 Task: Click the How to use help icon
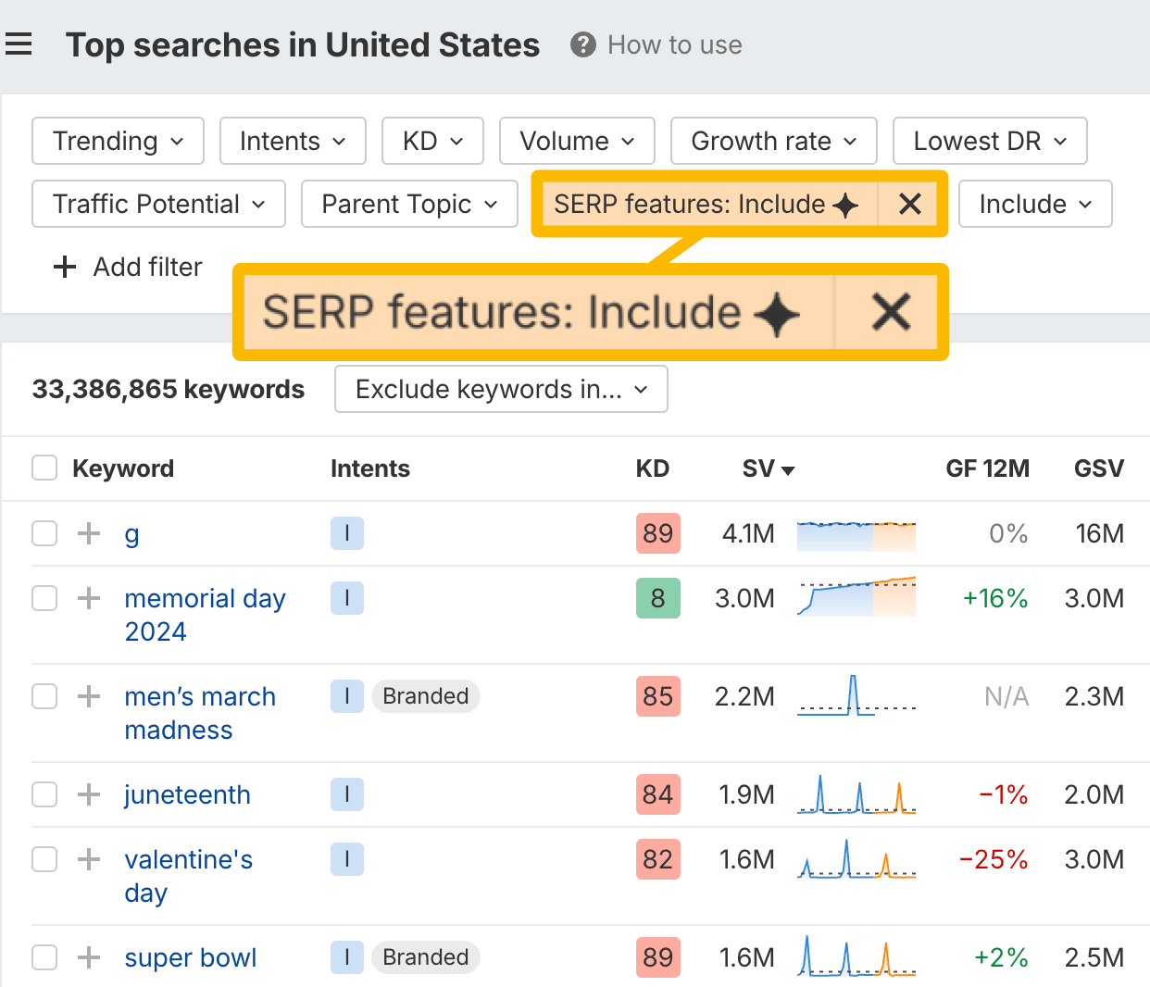582,44
